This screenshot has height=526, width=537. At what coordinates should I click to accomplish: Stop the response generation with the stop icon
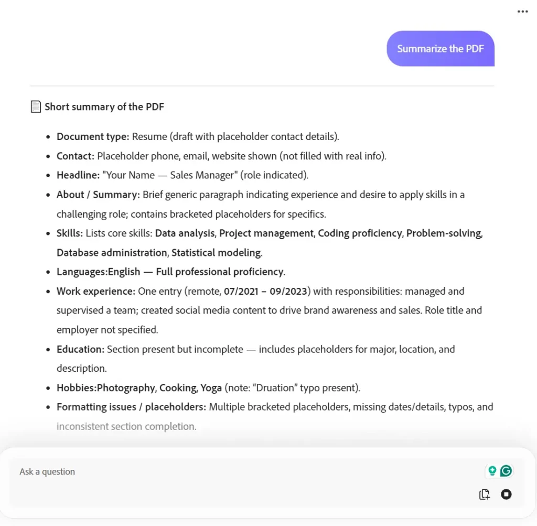tap(506, 494)
